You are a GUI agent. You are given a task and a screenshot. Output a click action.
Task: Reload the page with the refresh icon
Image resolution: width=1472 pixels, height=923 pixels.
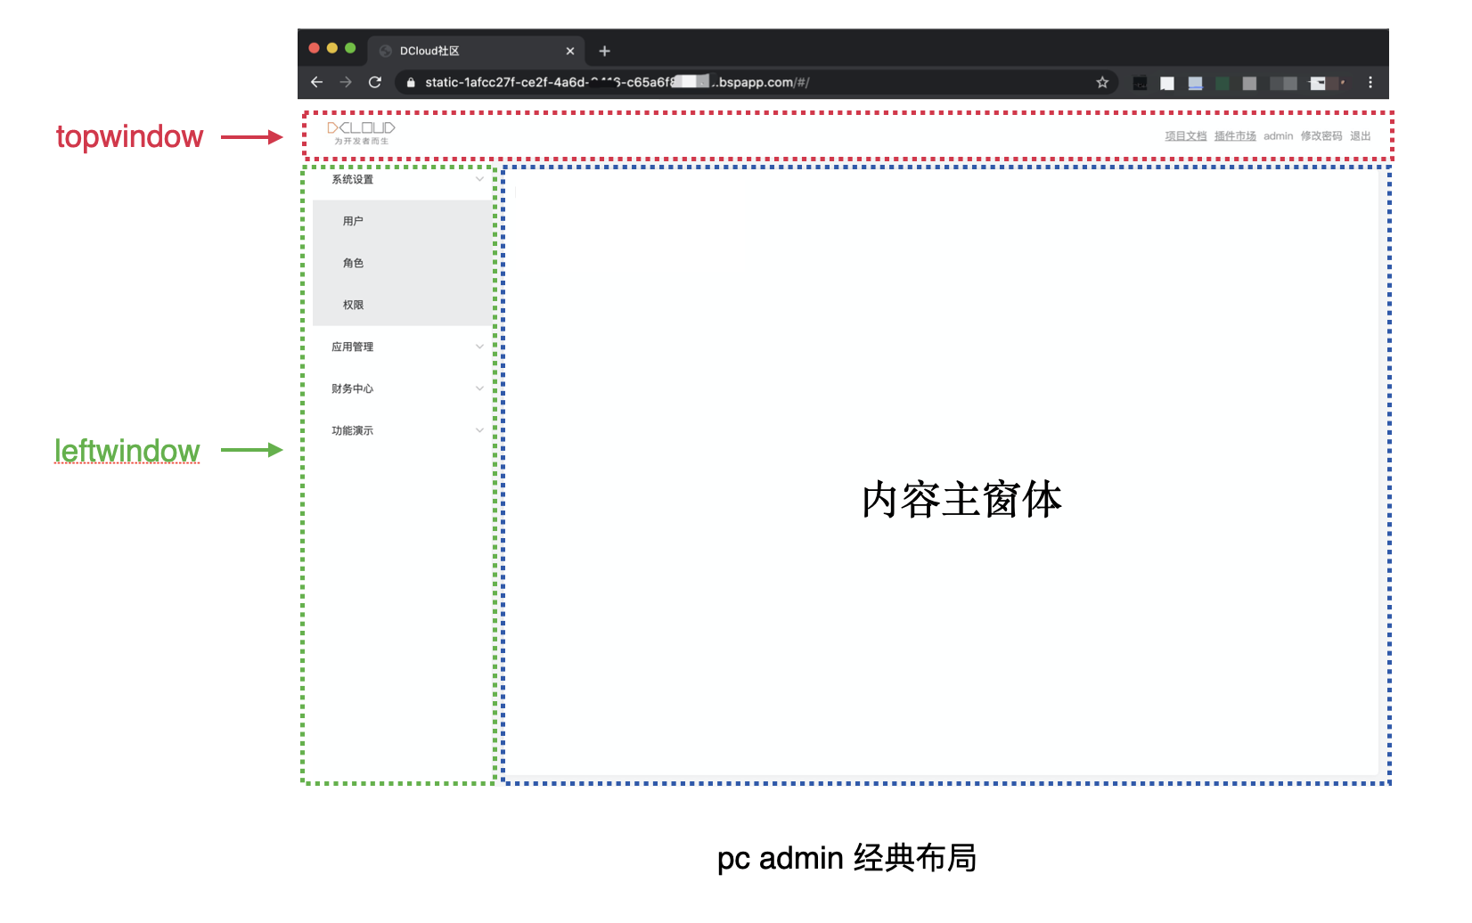click(x=374, y=81)
